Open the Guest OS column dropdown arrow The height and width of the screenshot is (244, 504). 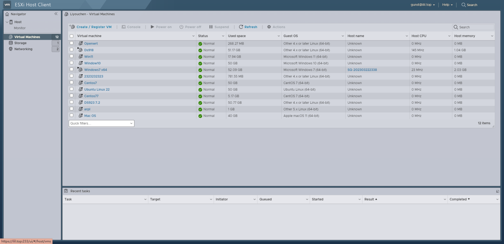343,36
